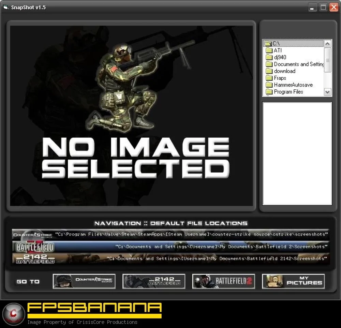This screenshot has height=328, width=341.
Task: Maximize the SnapShot window
Action: point(323,8)
